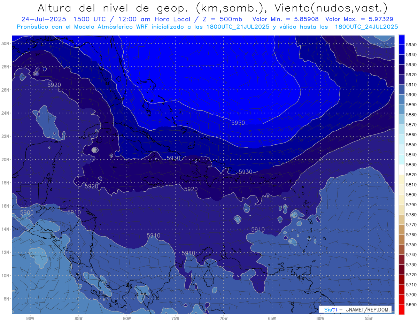Click the 5730 value in the color bar legend
Screen dimensions: 418x323
(411, 264)
